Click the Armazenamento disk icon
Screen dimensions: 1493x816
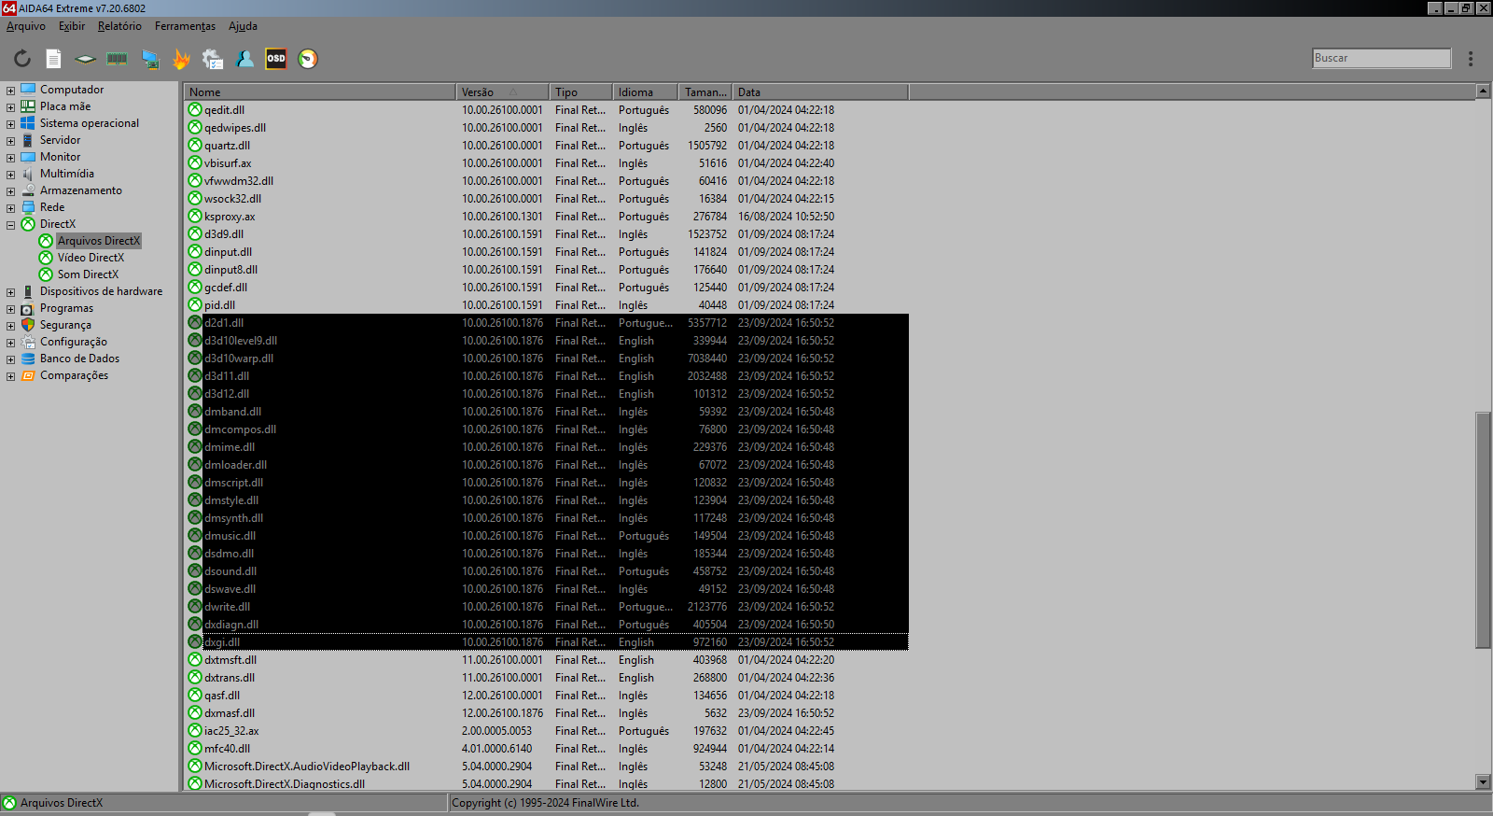tap(28, 190)
